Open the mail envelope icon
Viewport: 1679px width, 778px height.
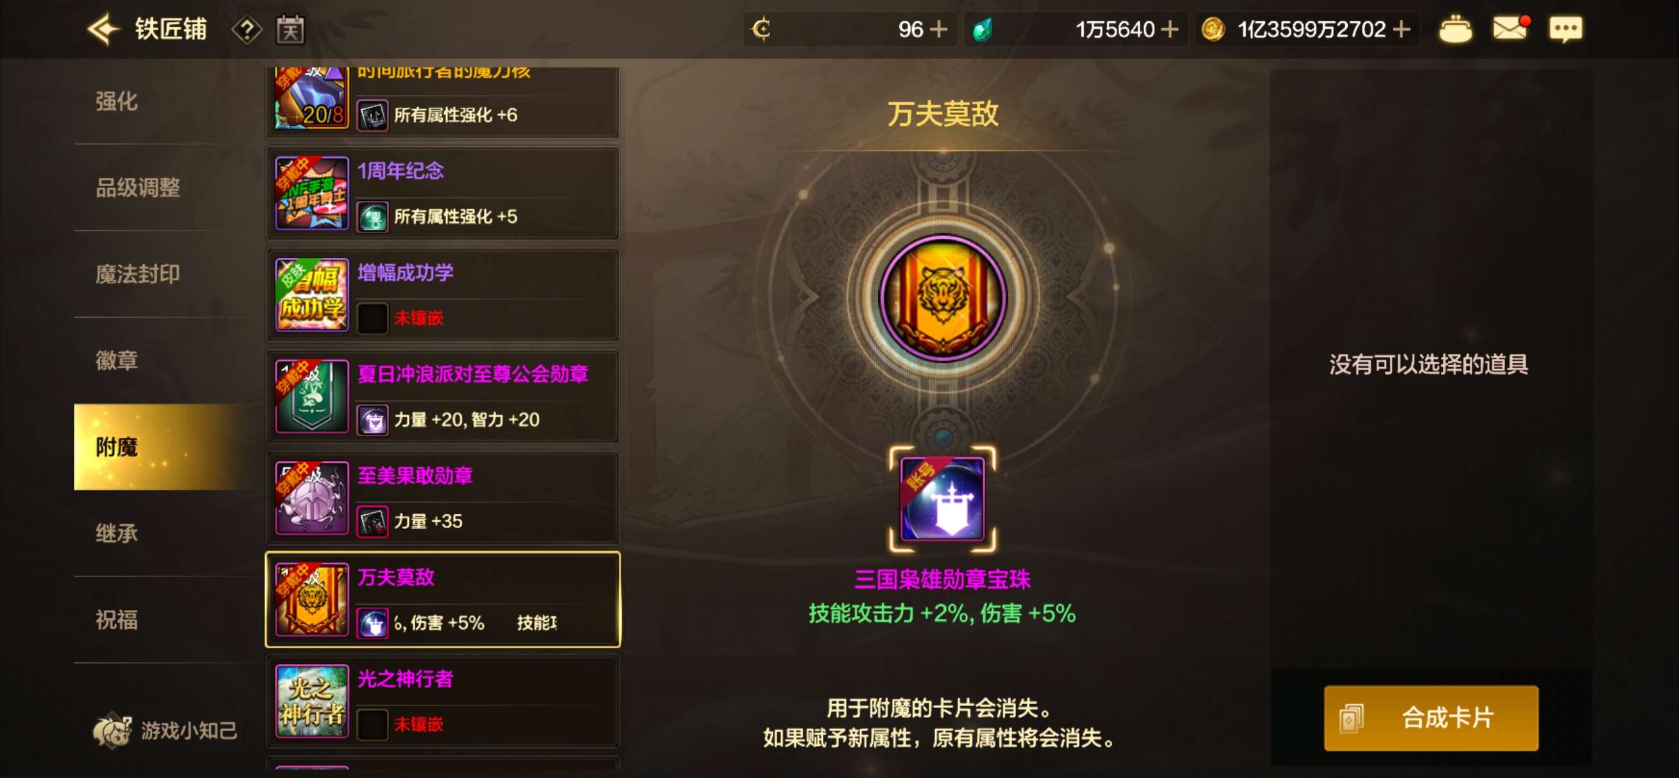tap(1510, 30)
